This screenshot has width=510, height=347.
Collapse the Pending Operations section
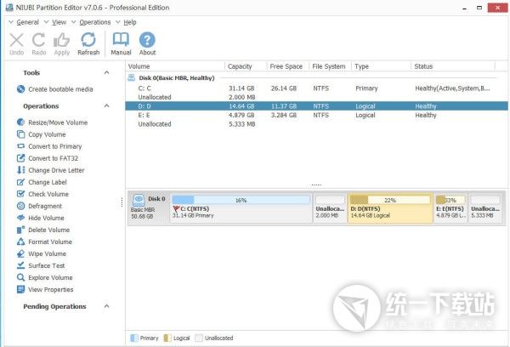(106, 306)
